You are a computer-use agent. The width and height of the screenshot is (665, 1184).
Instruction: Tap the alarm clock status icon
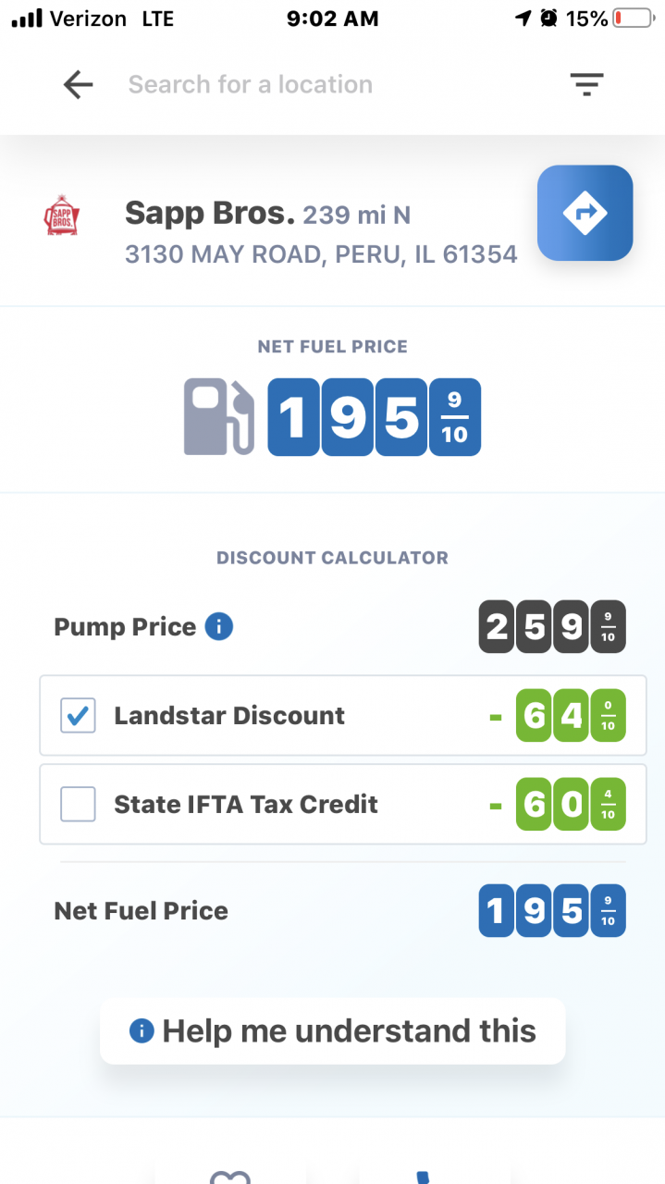click(548, 18)
